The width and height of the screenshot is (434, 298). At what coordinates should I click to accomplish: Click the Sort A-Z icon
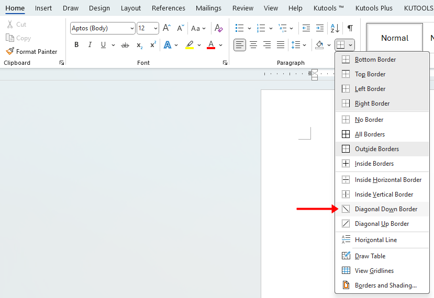click(x=335, y=28)
